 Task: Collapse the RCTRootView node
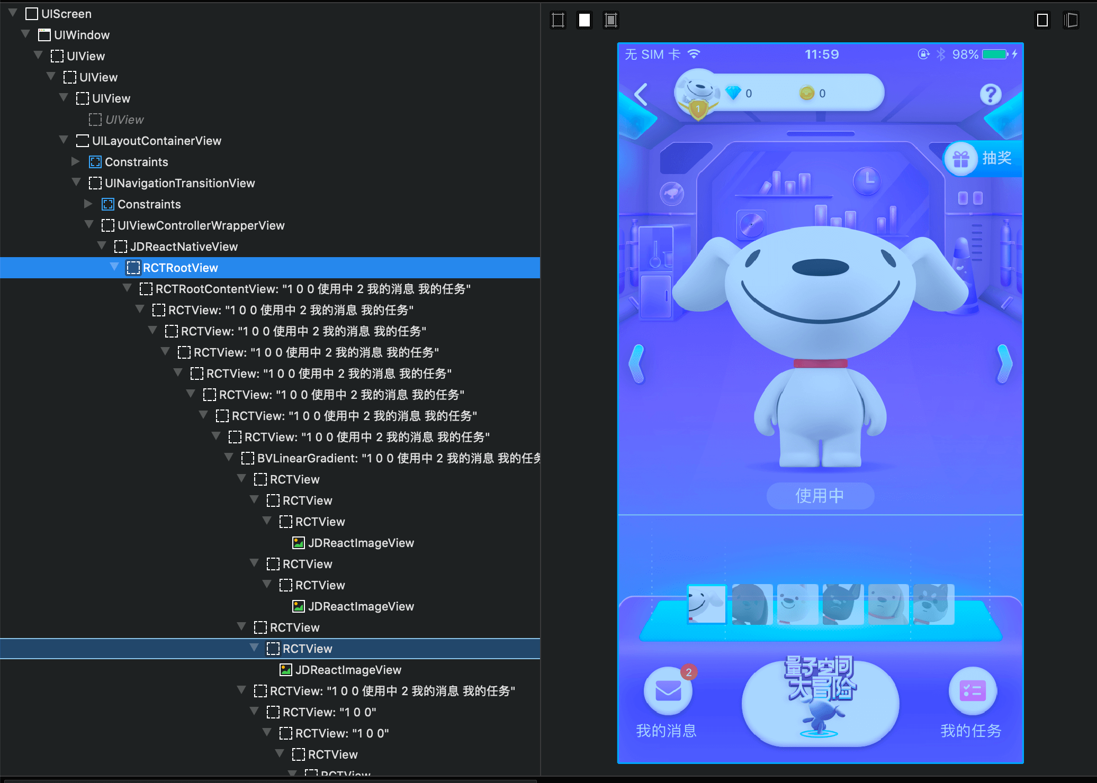click(114, 267)
